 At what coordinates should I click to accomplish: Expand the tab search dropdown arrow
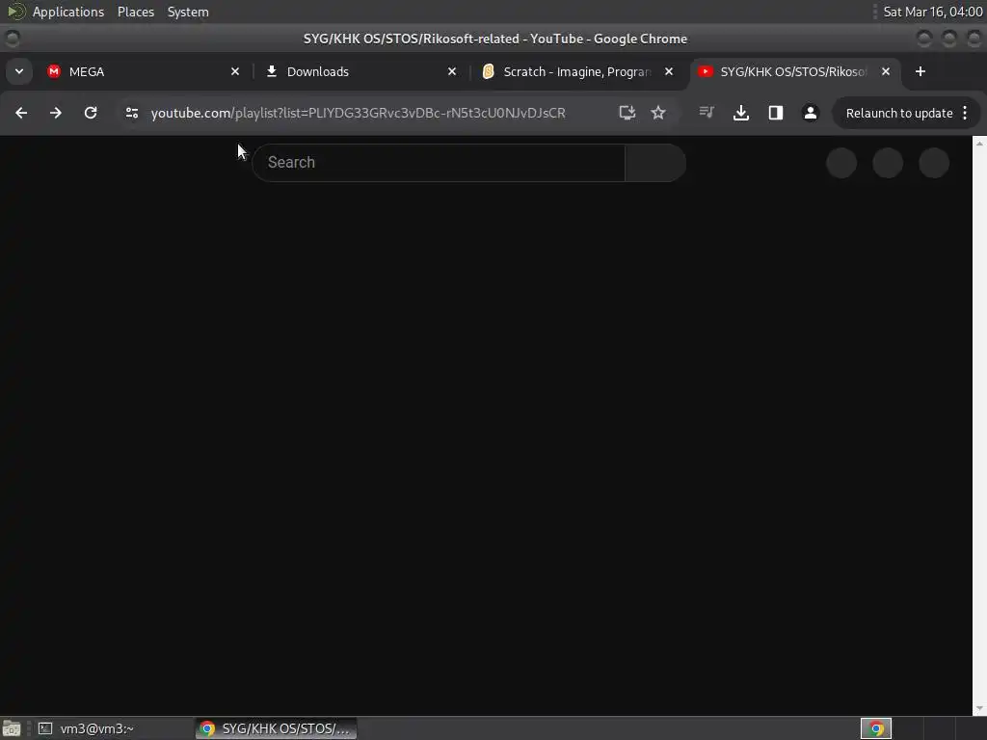[x=19, y=71]
